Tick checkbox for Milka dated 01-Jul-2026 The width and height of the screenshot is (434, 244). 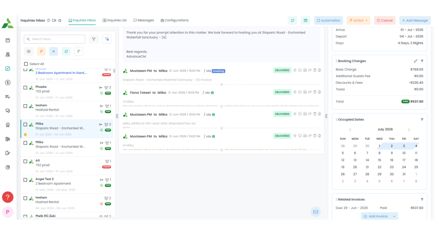point(25,125)
